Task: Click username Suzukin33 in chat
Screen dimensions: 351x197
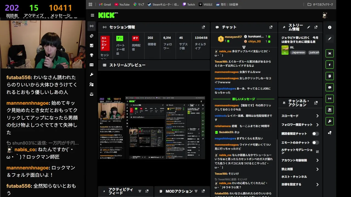Action: point(226,132)
